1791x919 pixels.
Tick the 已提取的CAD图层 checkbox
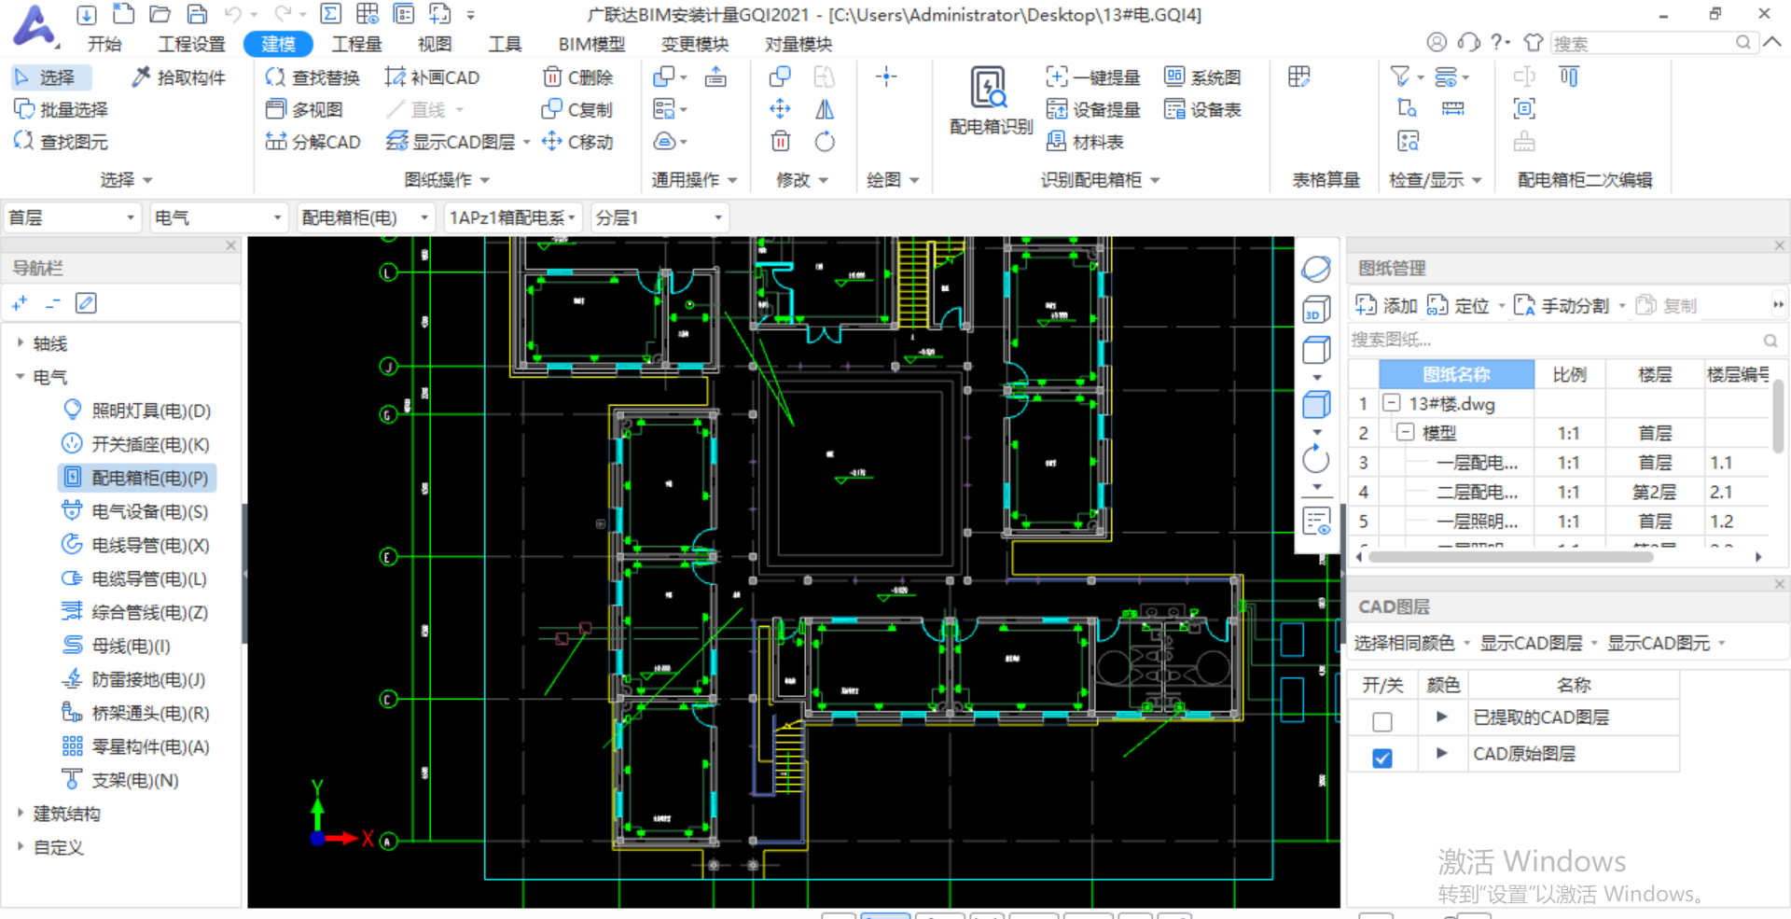coord(1382,721)
